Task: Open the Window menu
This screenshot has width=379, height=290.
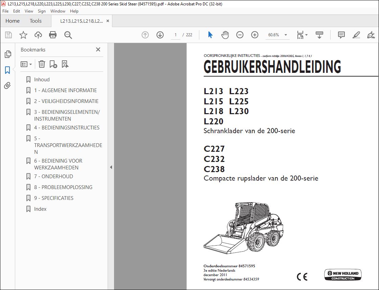Action: pyautogui.click(x=58, y=11)
